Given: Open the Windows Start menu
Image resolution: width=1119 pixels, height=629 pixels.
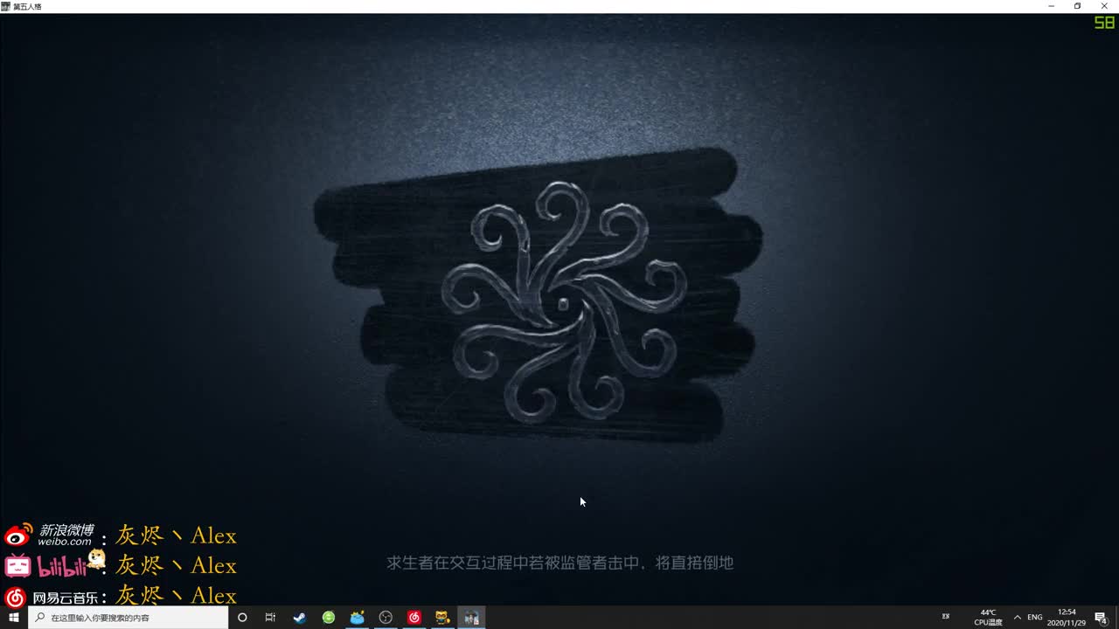Looking at the screenshot, I should tap(14, 618).
